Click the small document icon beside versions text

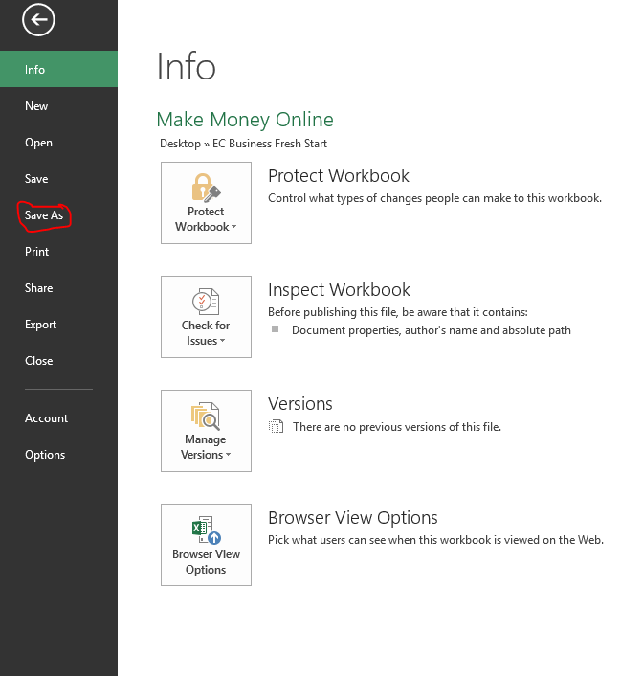coord(277,427)
